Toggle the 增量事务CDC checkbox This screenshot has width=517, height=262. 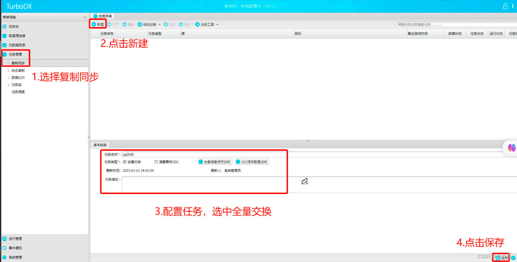[156, 162]
